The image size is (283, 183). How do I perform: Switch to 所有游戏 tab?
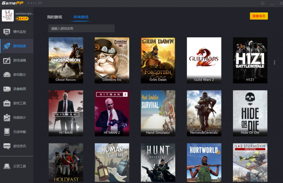(81, 17)
